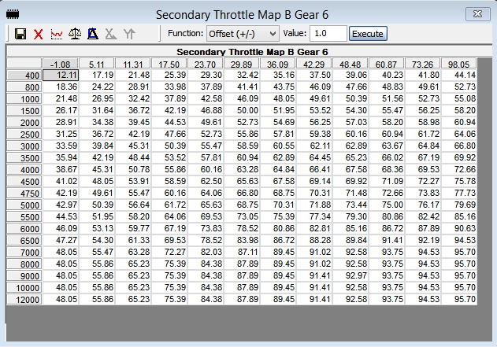
Task: Select the 400 RPM row header
Action: 24,75
